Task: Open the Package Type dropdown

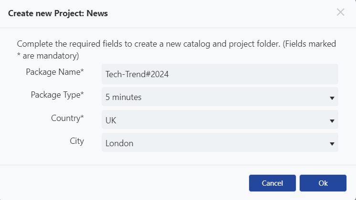Action: click(x=220, y=97)
